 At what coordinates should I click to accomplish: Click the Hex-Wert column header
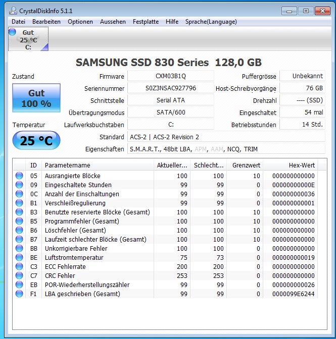pos(291,165)
